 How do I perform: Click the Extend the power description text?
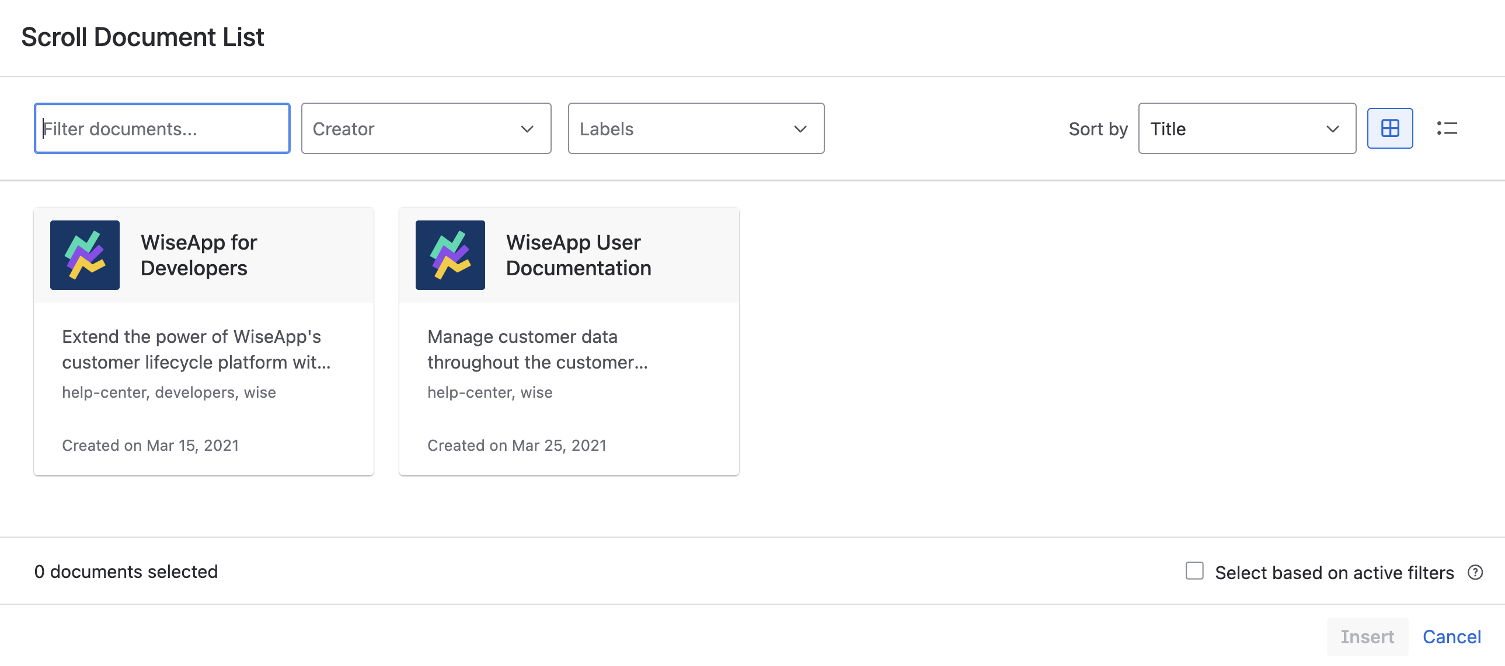196,349
